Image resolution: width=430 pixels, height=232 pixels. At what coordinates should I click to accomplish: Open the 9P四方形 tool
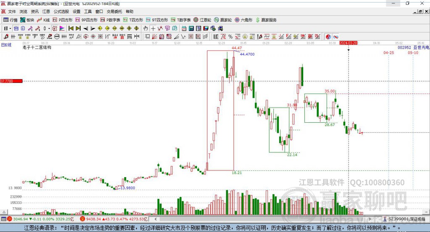pyautogui.click(x=87, y=20)
